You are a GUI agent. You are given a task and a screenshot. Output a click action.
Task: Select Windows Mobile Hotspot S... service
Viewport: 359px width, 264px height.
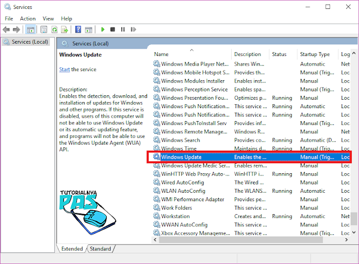195,72
